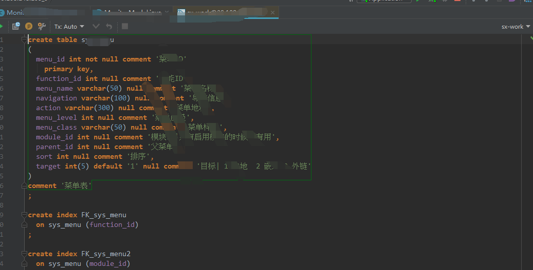Click the green run icon in top toolbar
This screenshot has height=270, width=533.
click(x=418, y=1)
